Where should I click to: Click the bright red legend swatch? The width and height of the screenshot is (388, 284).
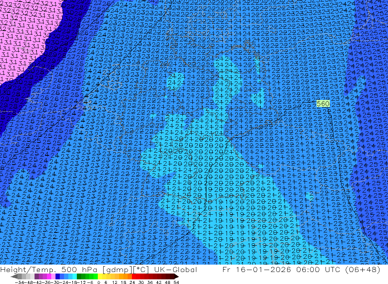(x=134, y=277)
